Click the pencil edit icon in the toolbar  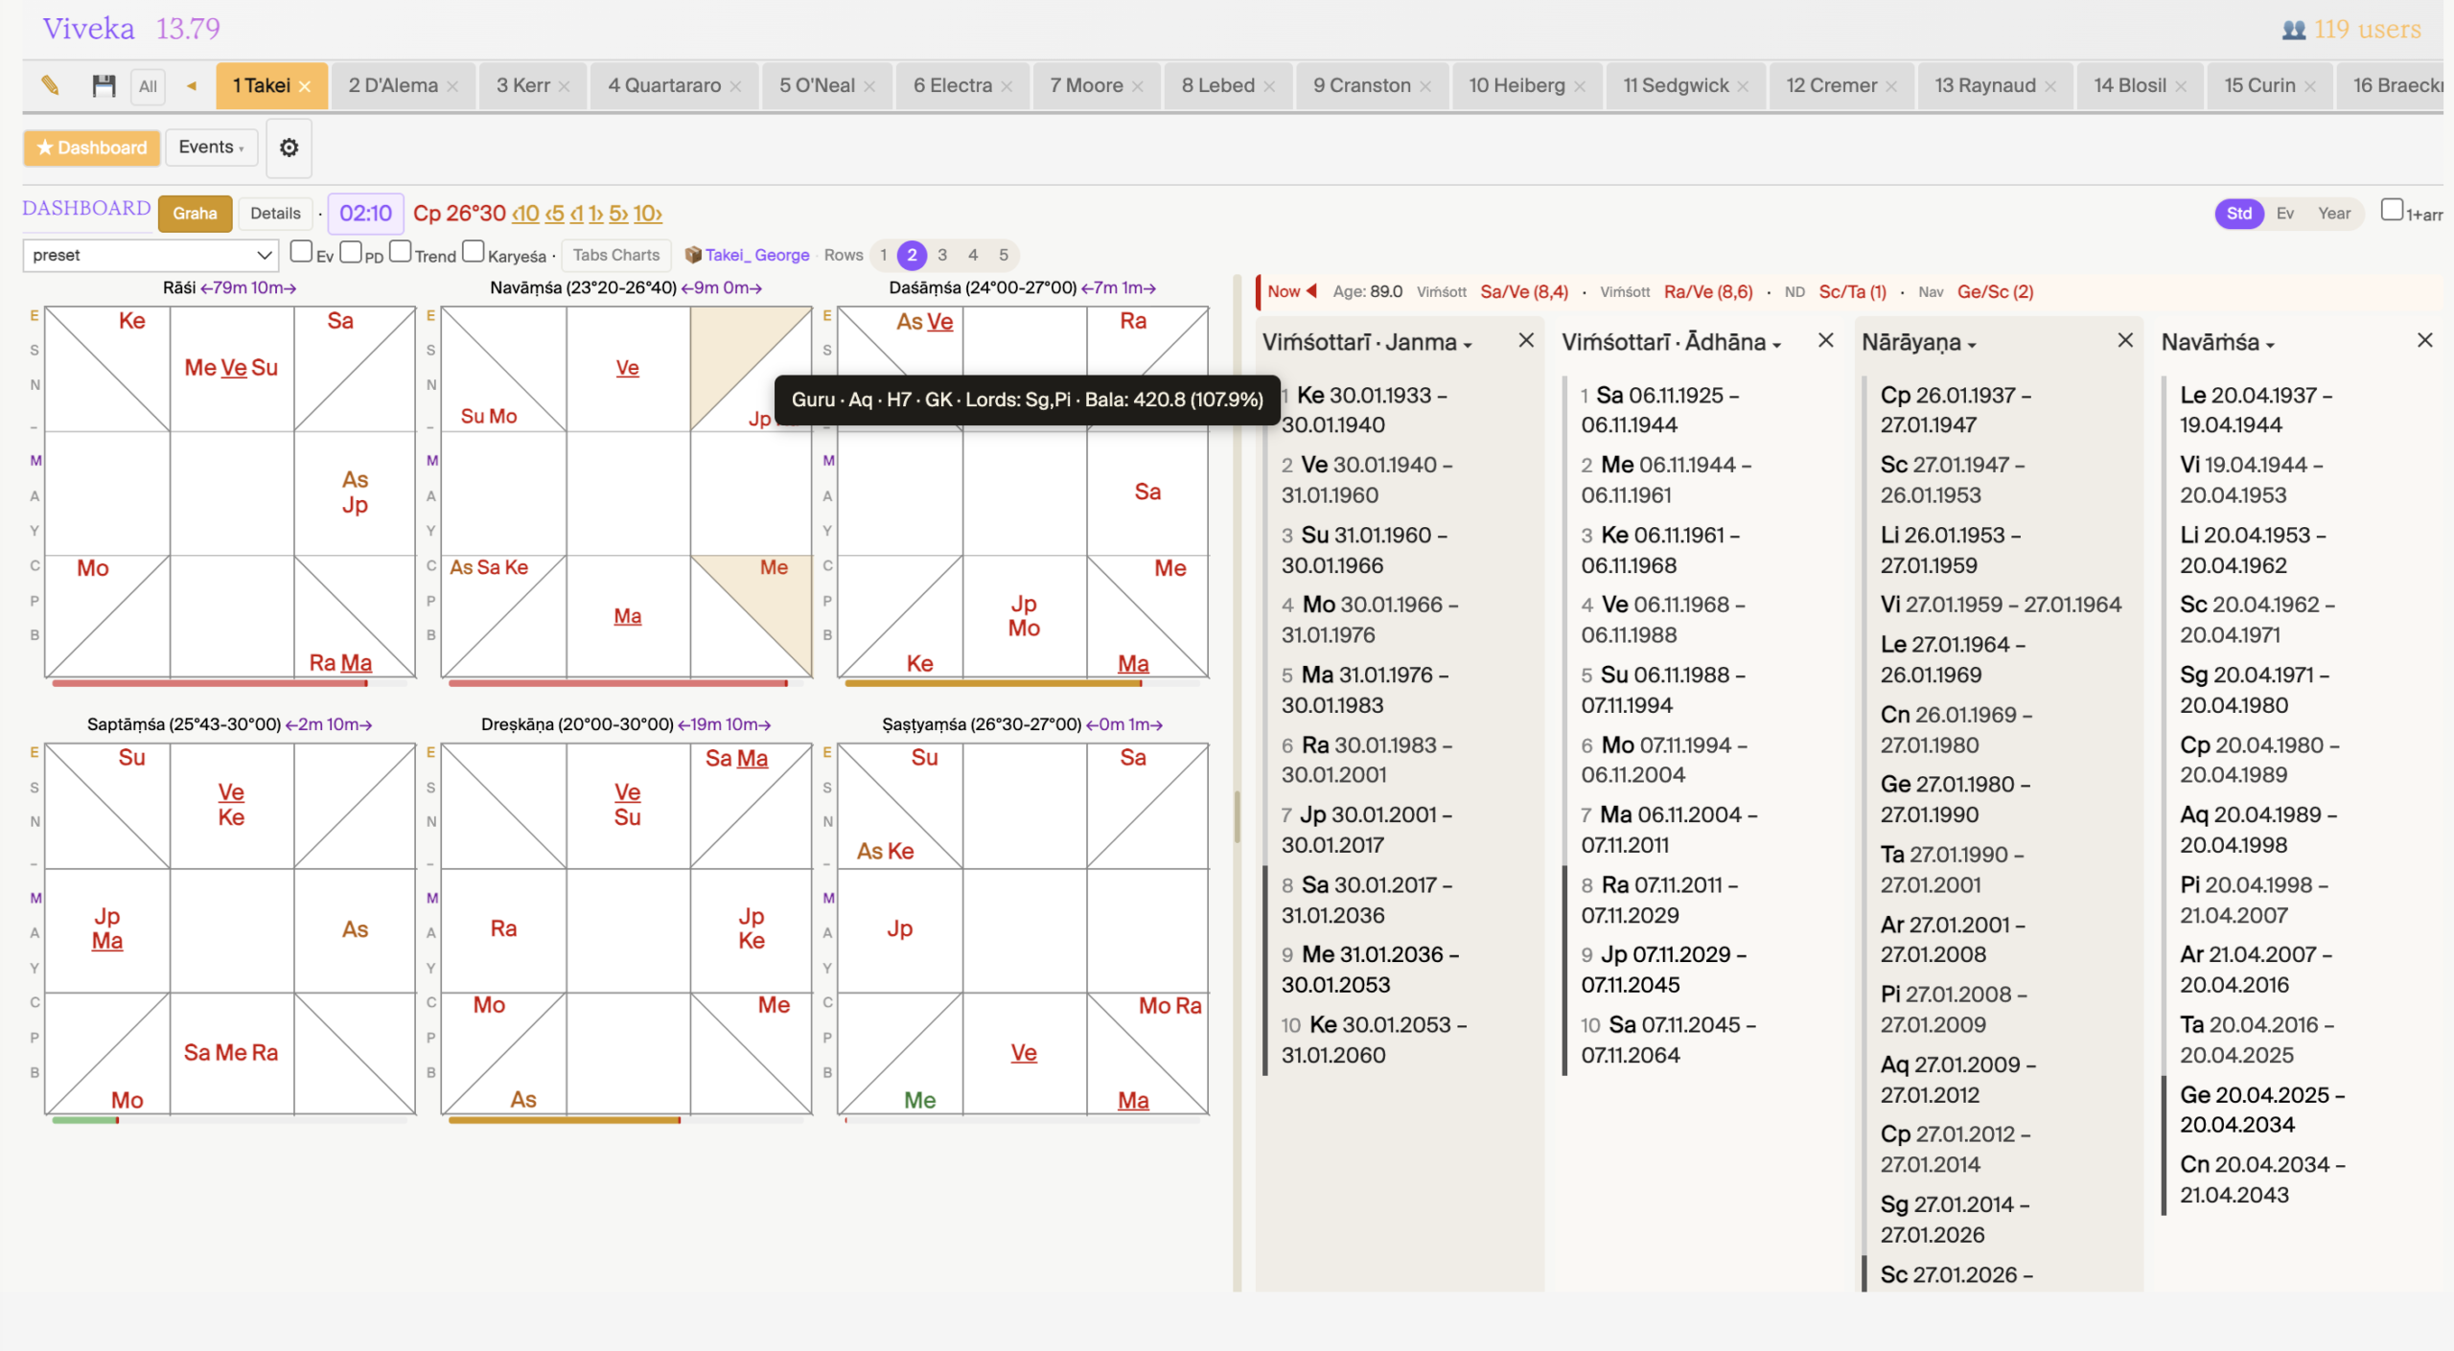(x=51, y=85)
